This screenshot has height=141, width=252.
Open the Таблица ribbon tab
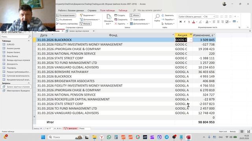coord(123,11)
